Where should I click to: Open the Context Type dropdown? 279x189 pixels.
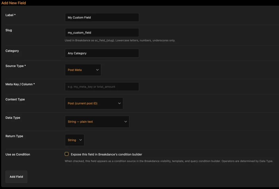click(x=94, y=103)
